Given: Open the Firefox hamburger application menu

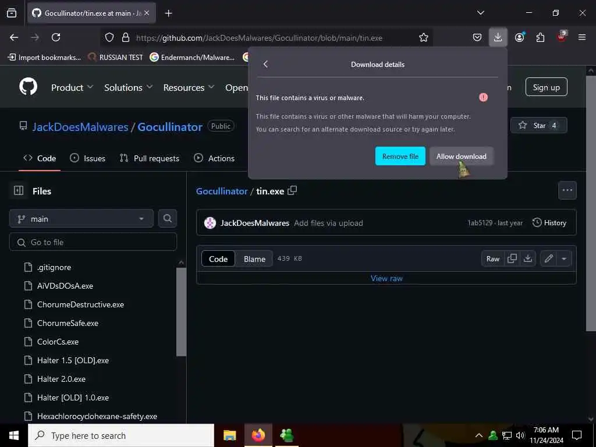Looking at the screenshot, I should (582, 37).
